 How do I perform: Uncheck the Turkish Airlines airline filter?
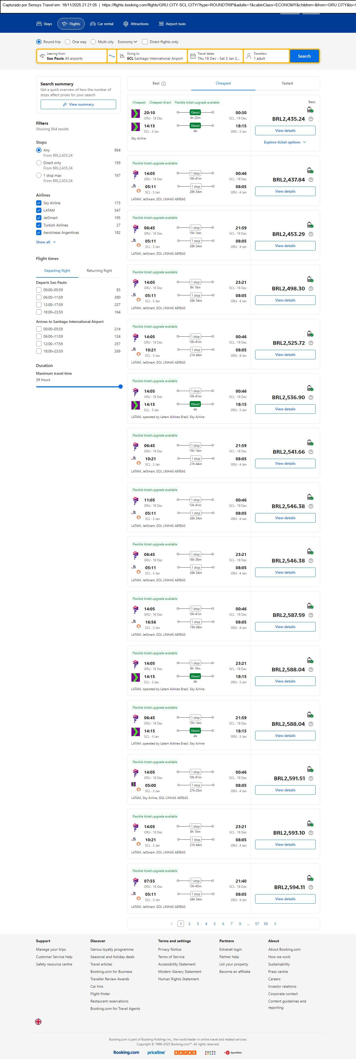click(39, 225)
